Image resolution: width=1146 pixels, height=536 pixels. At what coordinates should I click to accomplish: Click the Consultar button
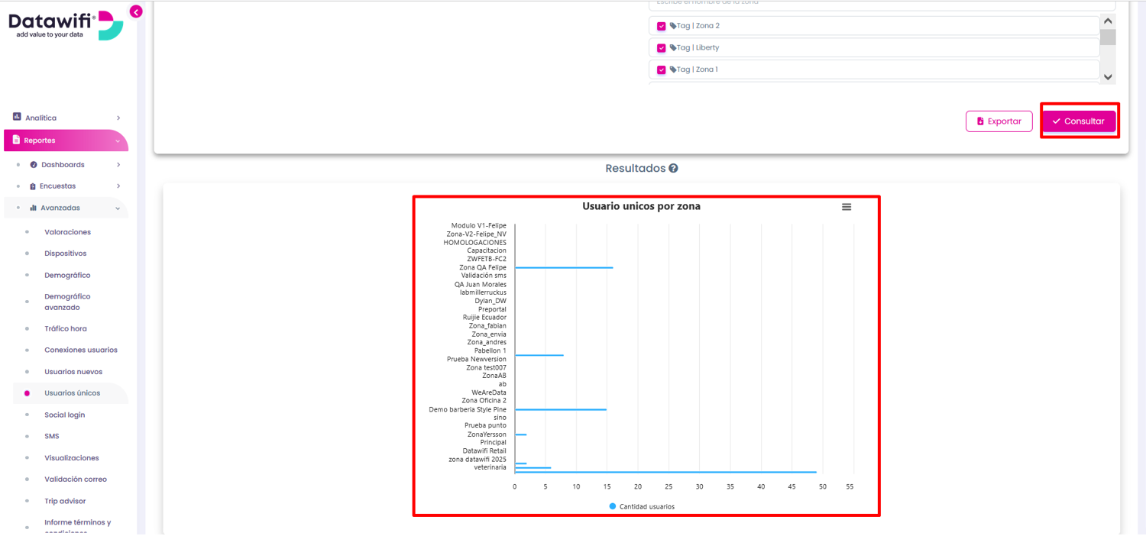pos(1080,121)
